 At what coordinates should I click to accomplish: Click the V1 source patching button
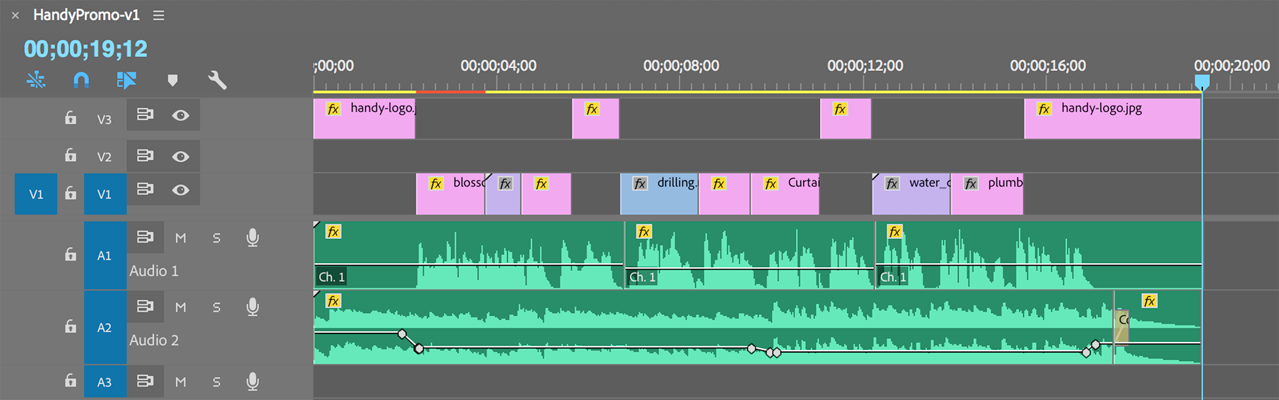[x=36, y=194]
